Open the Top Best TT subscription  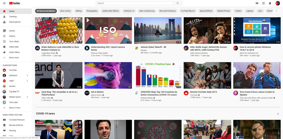click(x=16, y=92)
